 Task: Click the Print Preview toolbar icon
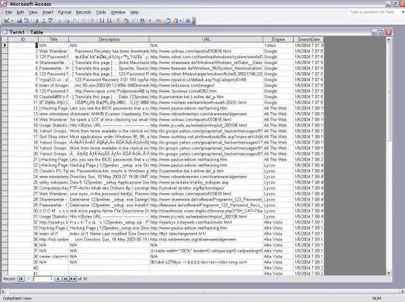(44, 21)
